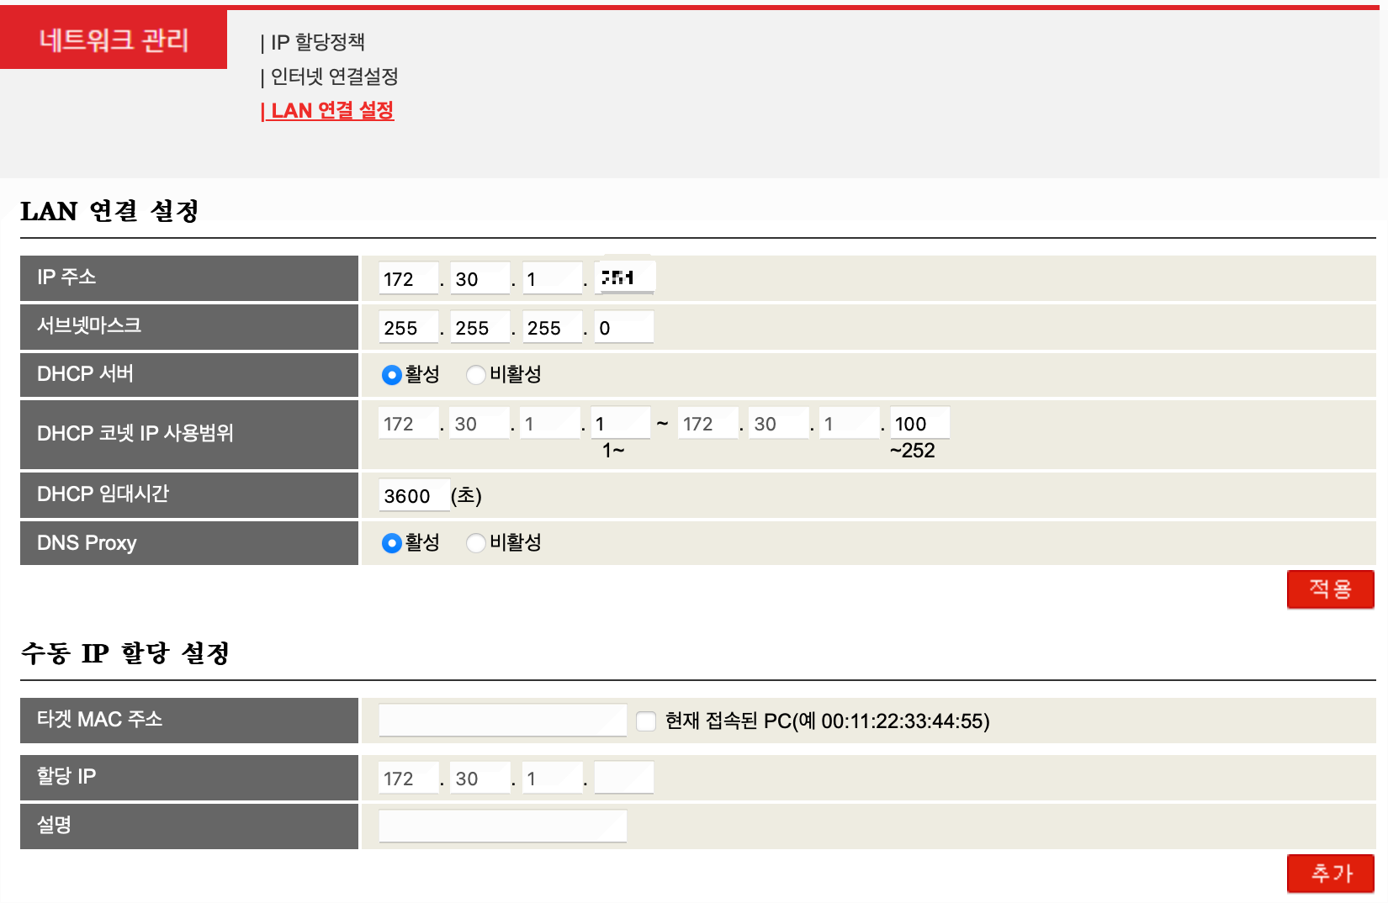Click the 할당 IP first octet 172
This screenshot has width=1388, height=903.
[409, 778]
